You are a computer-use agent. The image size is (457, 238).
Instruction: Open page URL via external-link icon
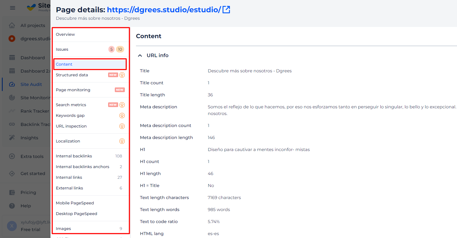(x=226, y=10)
